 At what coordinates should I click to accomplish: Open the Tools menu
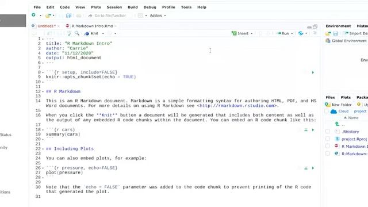tap(186, 7)
